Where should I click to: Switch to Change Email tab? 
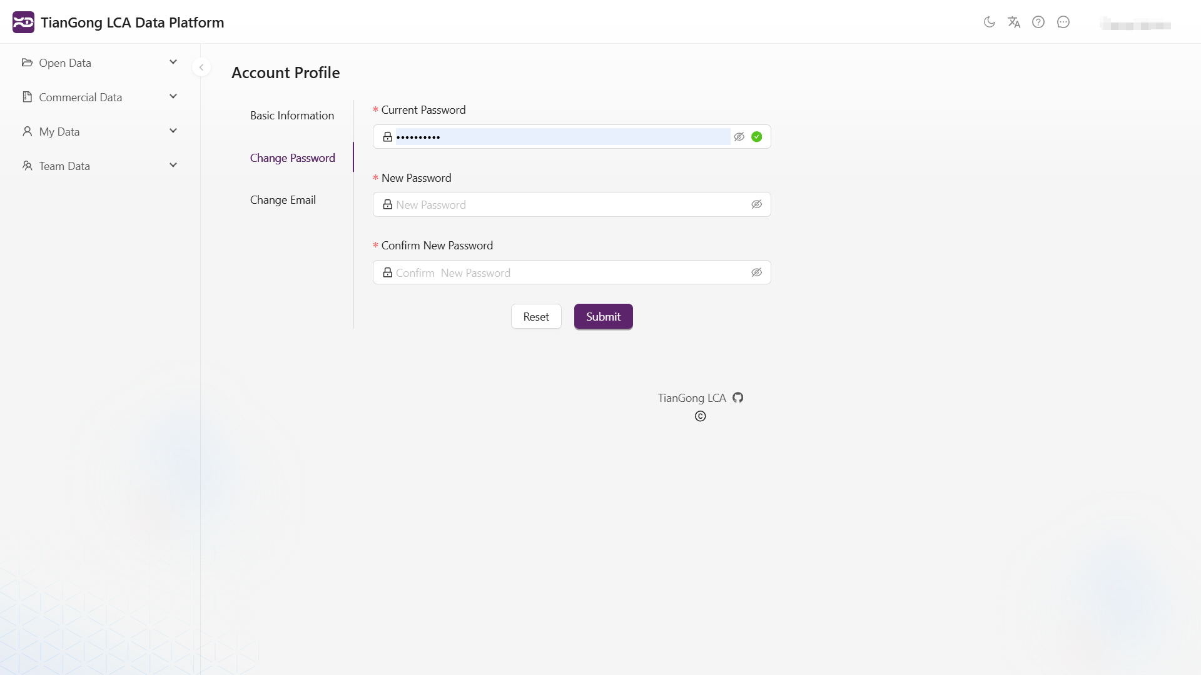pyautogui.click(x=283, y=200)
